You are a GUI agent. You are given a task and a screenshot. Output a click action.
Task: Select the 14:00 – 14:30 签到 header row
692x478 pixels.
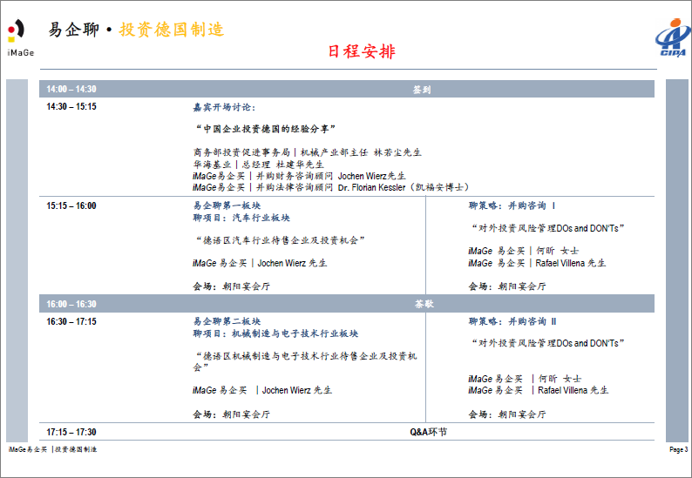pos(349,89)
